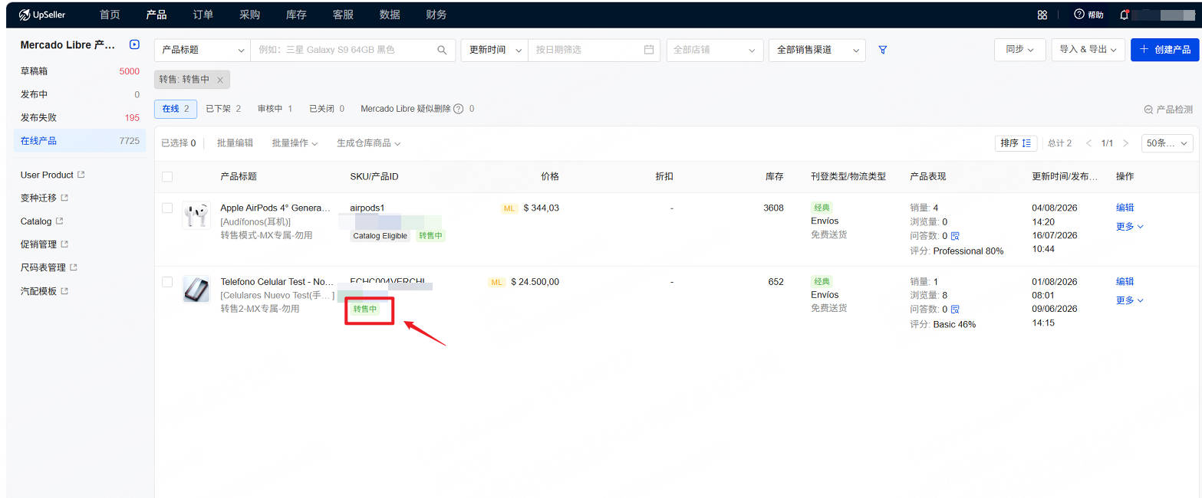
Task: Click the 创建产品 button
Action: pyautogui.click(x=1164, y=49)
